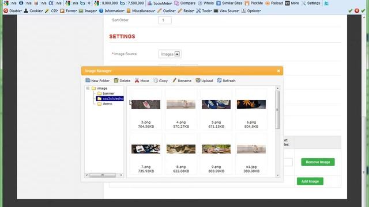Screen dimensions: 369x207
Task: Select the 5.png sneaker thumbnail
Action: point(216,105)
